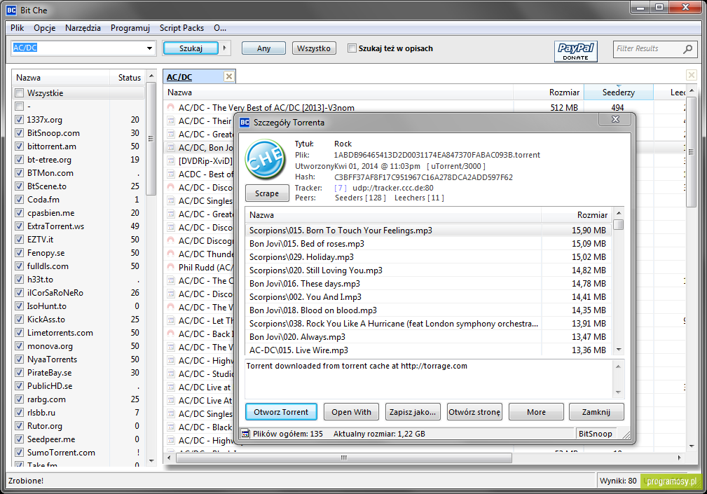Image resolution: width=707 pixels, height=494 pixels.
Task: Close the AC/DC search tab with X
Action: pyautogui.click(x=229, y=76)
